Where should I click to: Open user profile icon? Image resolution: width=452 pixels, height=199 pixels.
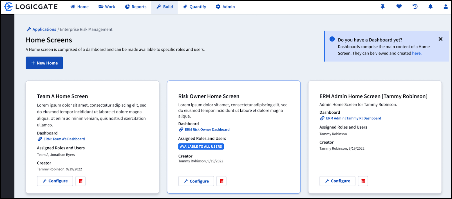tap(446, 6)
